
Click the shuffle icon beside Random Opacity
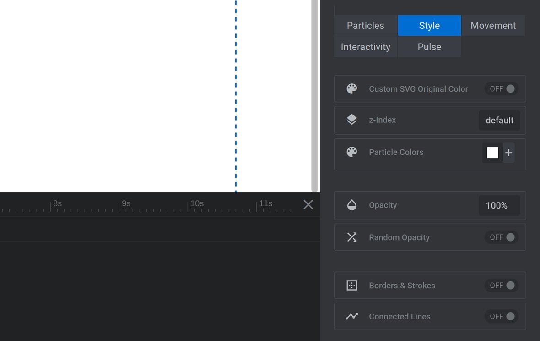pyautogui.click(x=351, y=237)
